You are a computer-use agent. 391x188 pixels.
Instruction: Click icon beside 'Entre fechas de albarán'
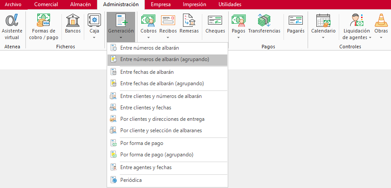(x=114, y=72)
